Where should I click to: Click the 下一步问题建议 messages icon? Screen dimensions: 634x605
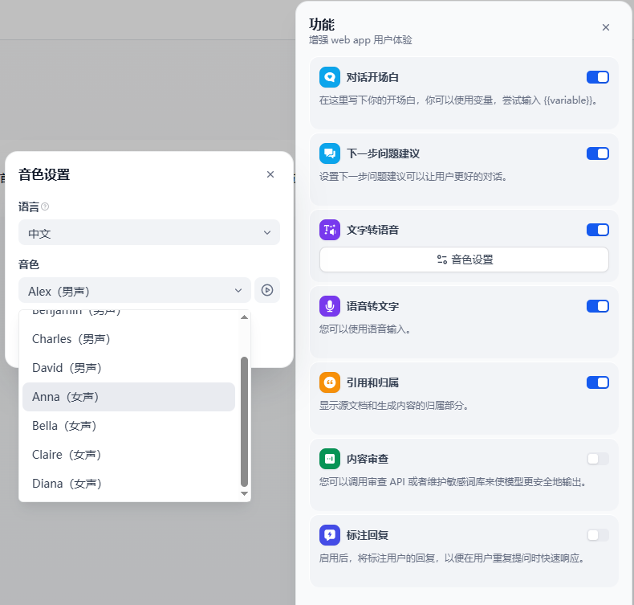[330, 153]
